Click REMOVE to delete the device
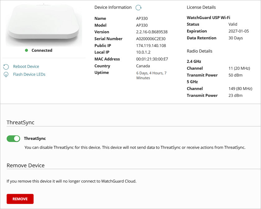This screenshot has width=261, height=209. [20, 199]
